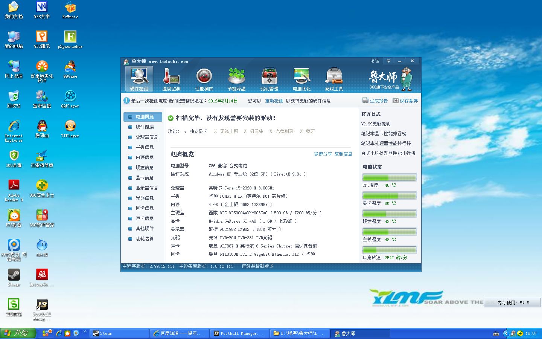Image resolution: width=542 pixels, height=339 pixels.
Task: Open 腾讯QQ desktop icon
Action: pos(42,129)
